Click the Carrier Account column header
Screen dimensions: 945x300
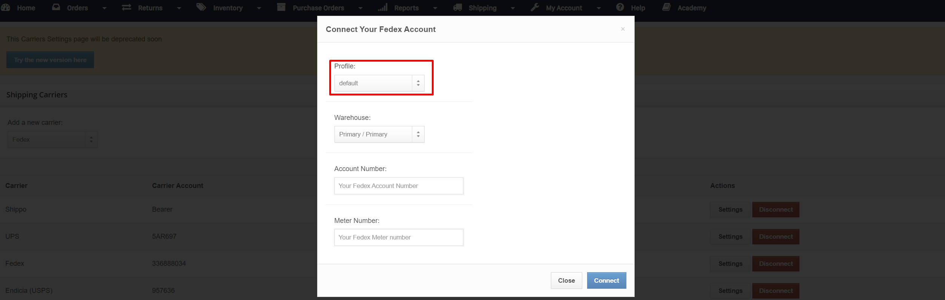point(178,186)
